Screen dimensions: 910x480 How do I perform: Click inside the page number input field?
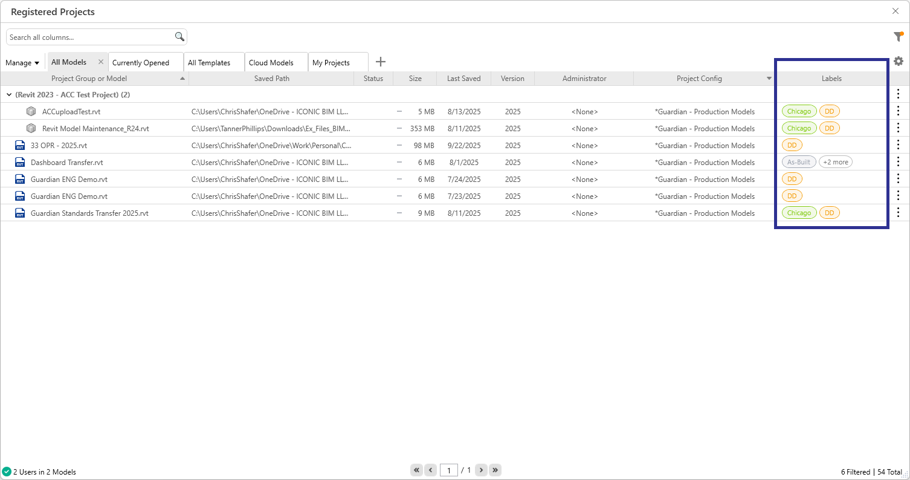click(449, 470)
